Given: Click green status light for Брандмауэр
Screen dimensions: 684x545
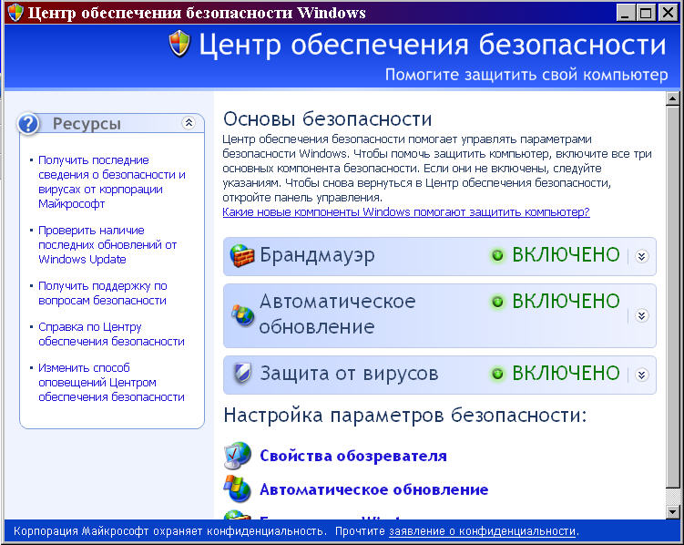Looking at the screenshot, I should [497, 255].
